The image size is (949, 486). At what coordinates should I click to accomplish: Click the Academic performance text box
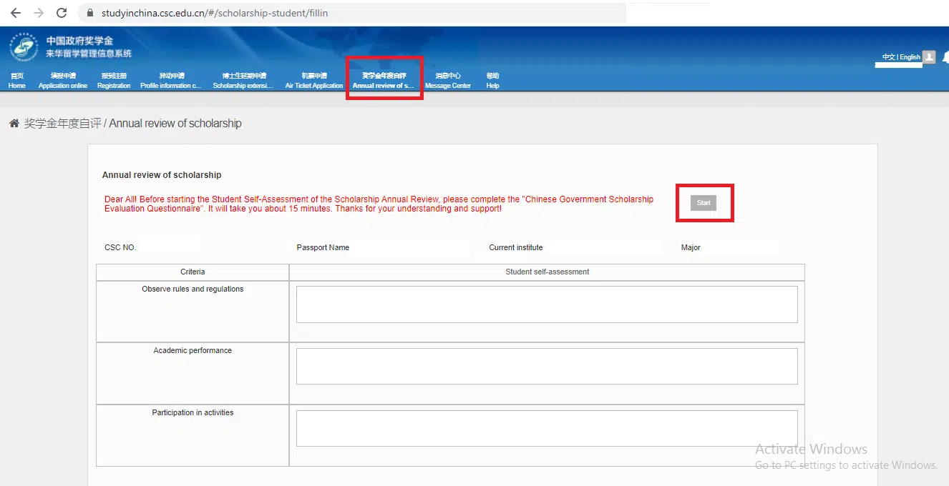tap(547, 366)
